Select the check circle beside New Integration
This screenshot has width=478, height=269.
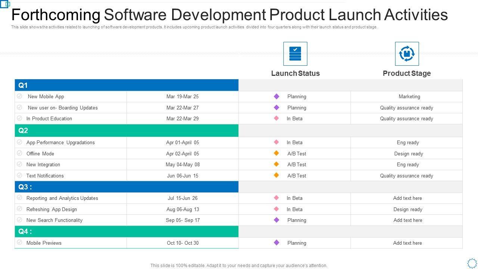coord(19,164)
